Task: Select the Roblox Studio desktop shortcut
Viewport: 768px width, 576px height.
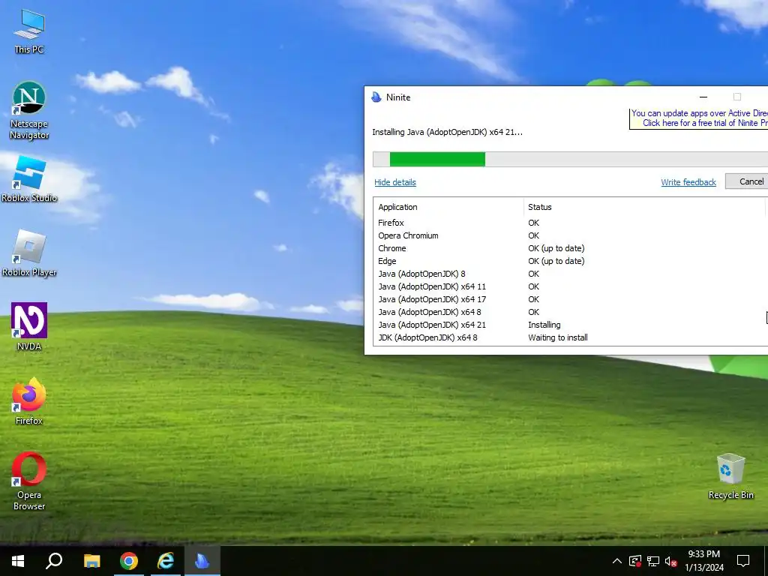Action: [29, 179]
